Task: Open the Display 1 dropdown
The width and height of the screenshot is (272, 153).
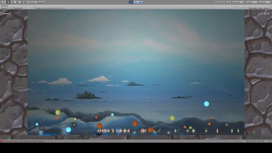Action: point(6,8)
